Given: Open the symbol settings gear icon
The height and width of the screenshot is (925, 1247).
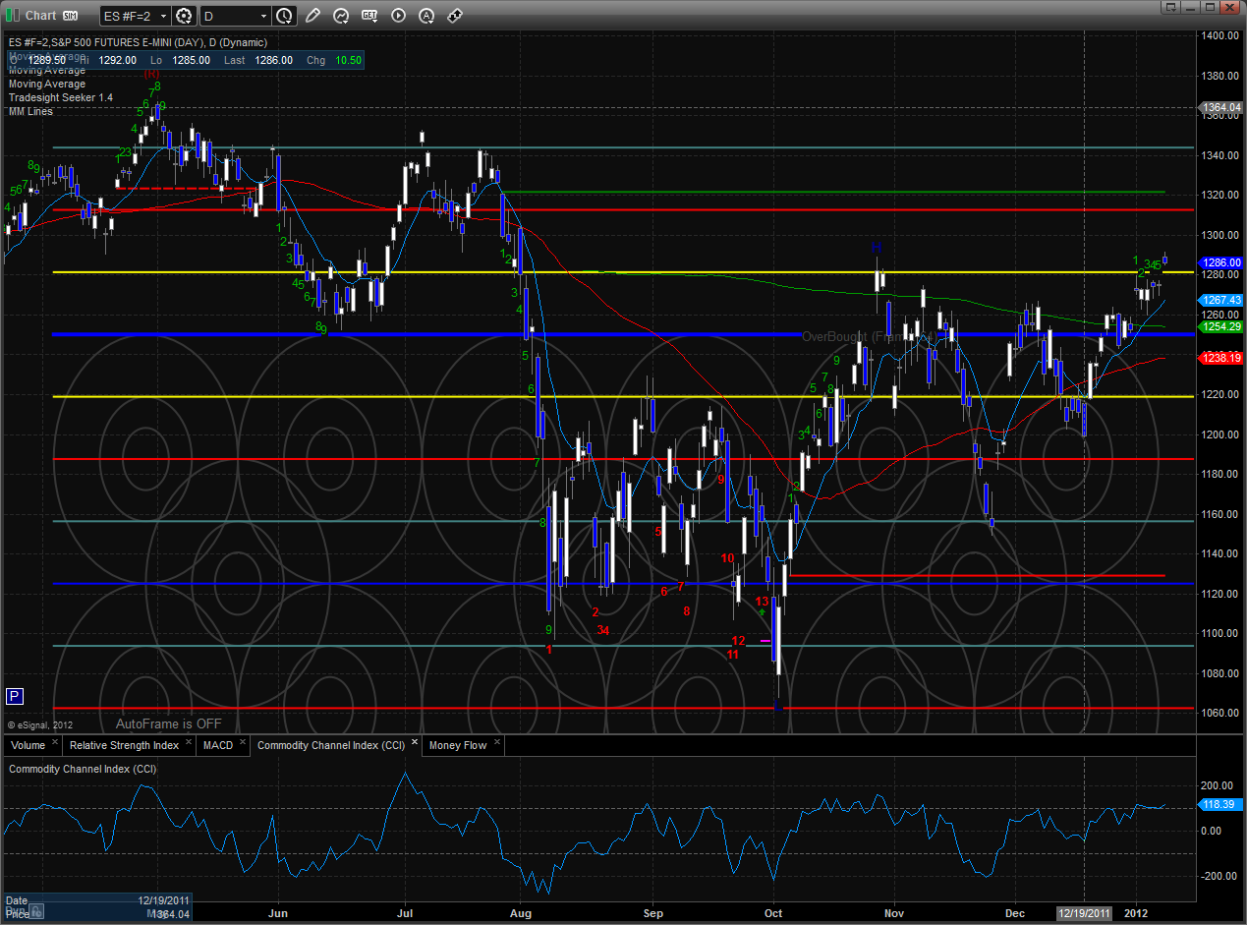Looking at the screenshot, I should coord(184,16).
